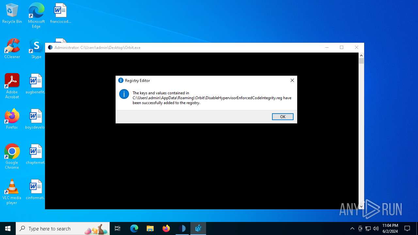Open Task View from the taskbar
This screenshot has width=418, height=235.
(118, 228)
